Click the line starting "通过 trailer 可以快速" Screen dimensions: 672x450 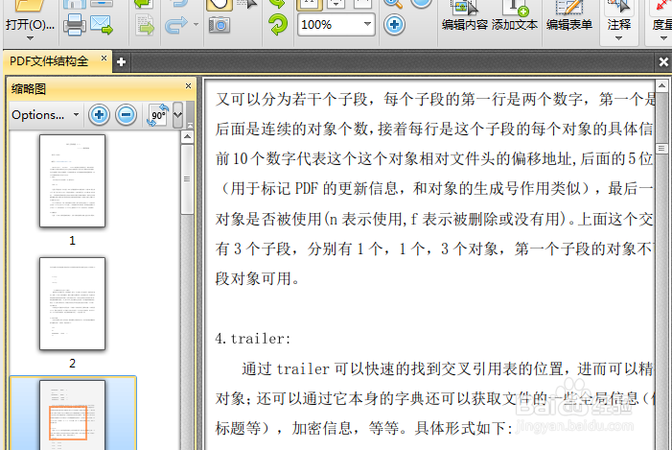click(448, 368)
